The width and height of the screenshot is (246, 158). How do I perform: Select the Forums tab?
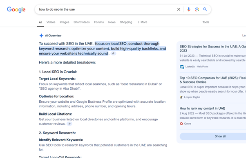(x=99, y=22)
